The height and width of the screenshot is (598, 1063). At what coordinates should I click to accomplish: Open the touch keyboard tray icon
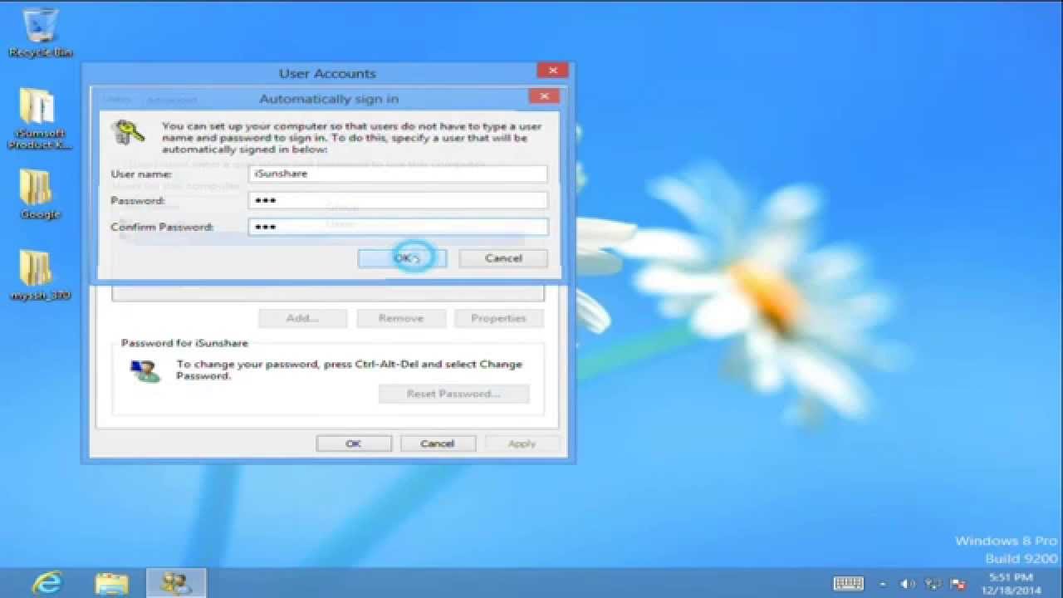coord(849,584)
